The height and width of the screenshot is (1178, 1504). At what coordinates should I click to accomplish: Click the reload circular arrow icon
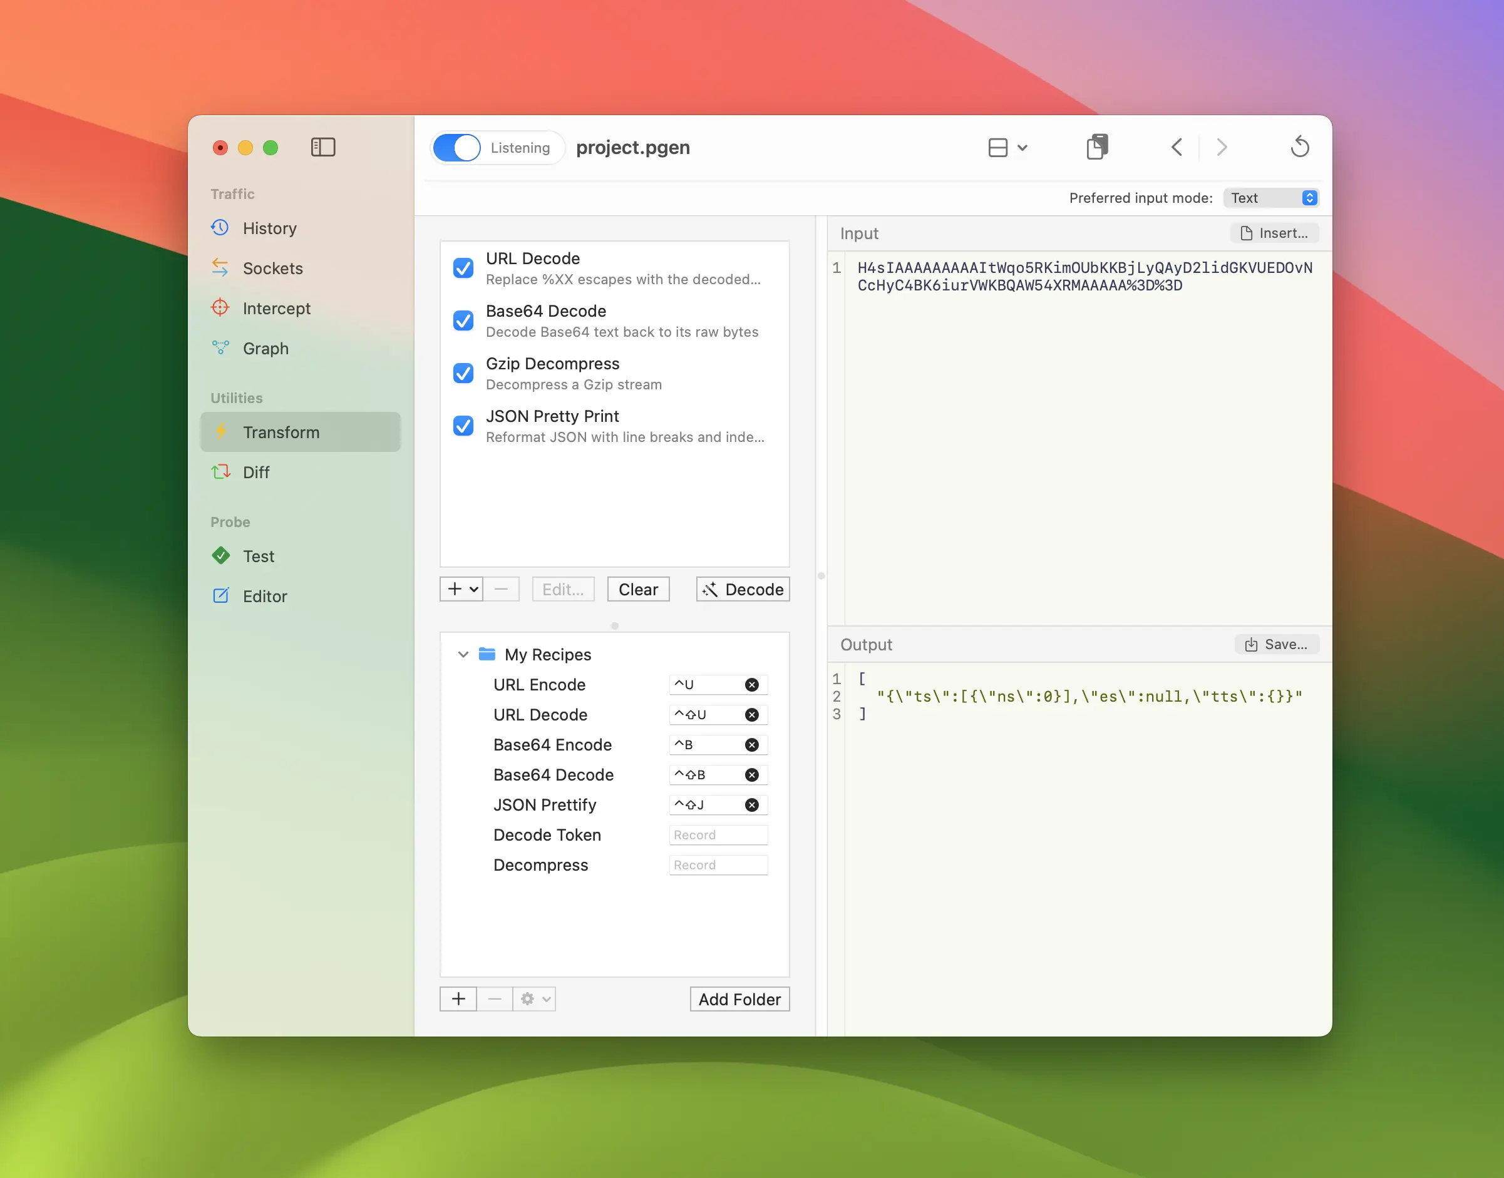click(1300, 147)
